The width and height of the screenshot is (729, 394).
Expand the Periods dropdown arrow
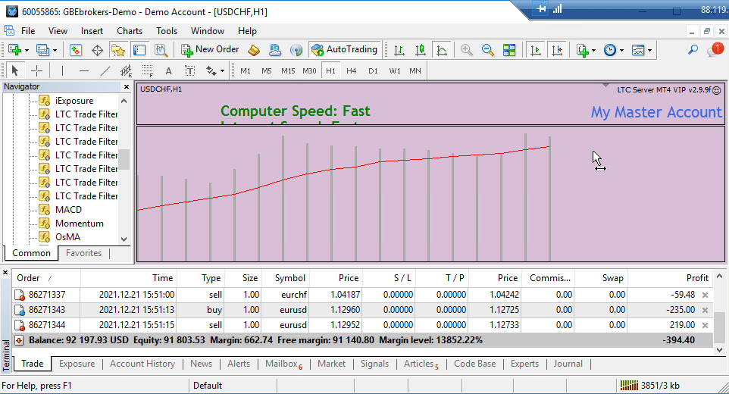[x=621, y=50]
